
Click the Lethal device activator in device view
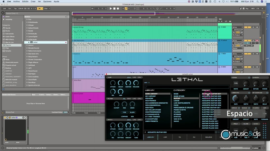(x=5, y=117)
